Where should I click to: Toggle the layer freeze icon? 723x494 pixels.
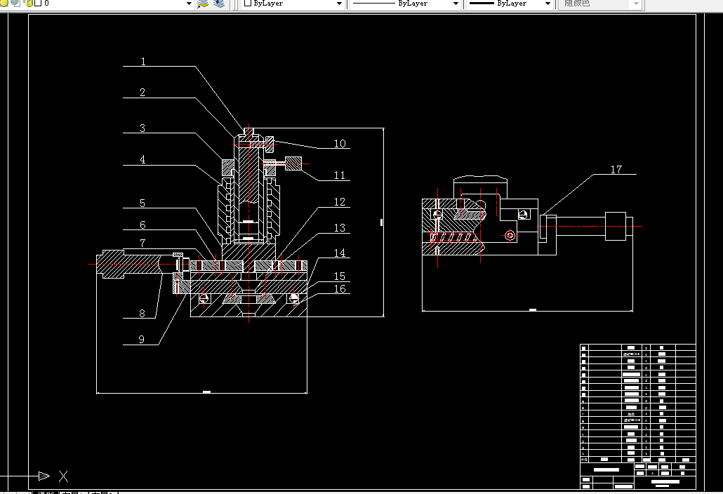pos(15,4)
